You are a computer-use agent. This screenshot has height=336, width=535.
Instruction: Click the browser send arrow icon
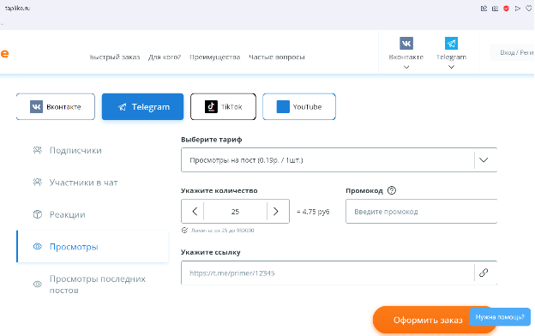coord(517,9)
